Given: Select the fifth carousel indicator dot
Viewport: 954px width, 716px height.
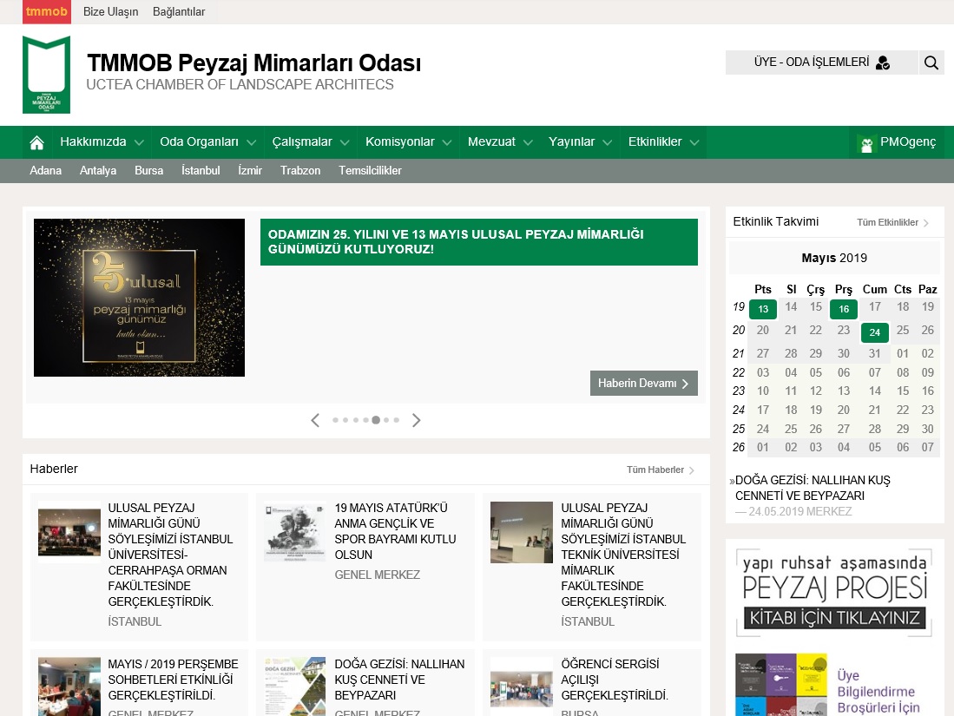Looking at the screenshot, I should [376, 419].
